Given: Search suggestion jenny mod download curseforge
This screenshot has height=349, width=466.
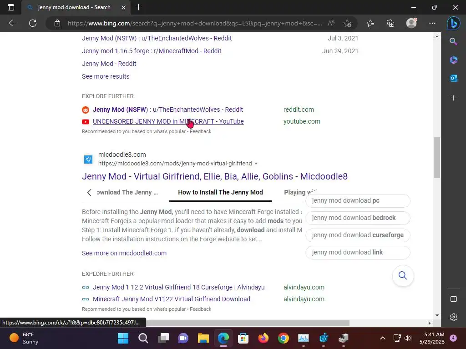Looking at the screenshot, I should [358, 235].
